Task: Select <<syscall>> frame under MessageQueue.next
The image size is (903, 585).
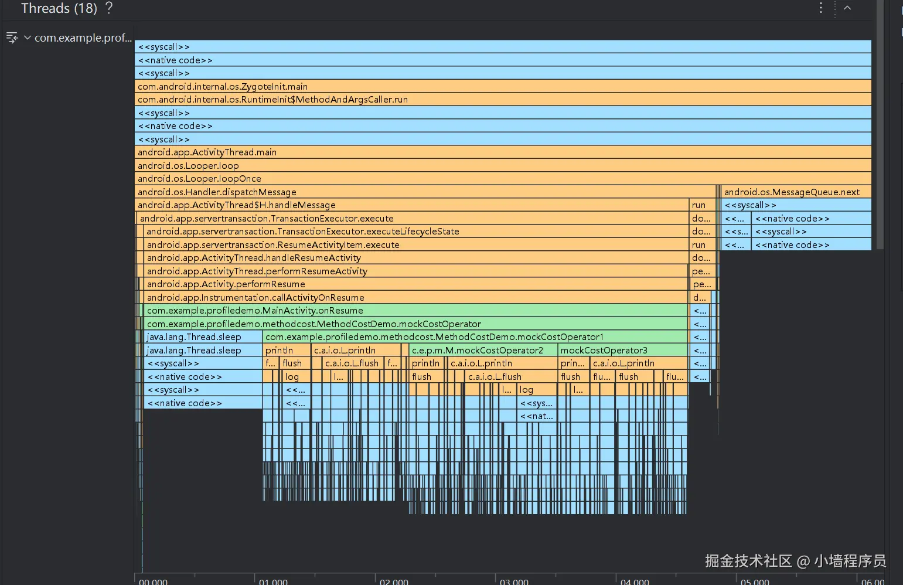Action: pos(796,205)
